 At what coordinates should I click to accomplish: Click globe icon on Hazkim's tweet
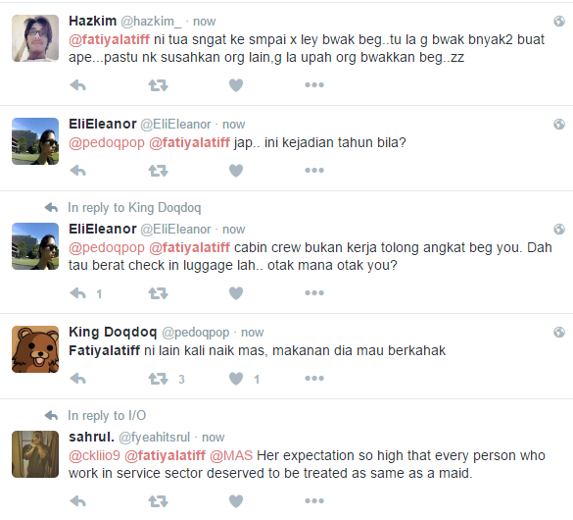click(559, 22)
